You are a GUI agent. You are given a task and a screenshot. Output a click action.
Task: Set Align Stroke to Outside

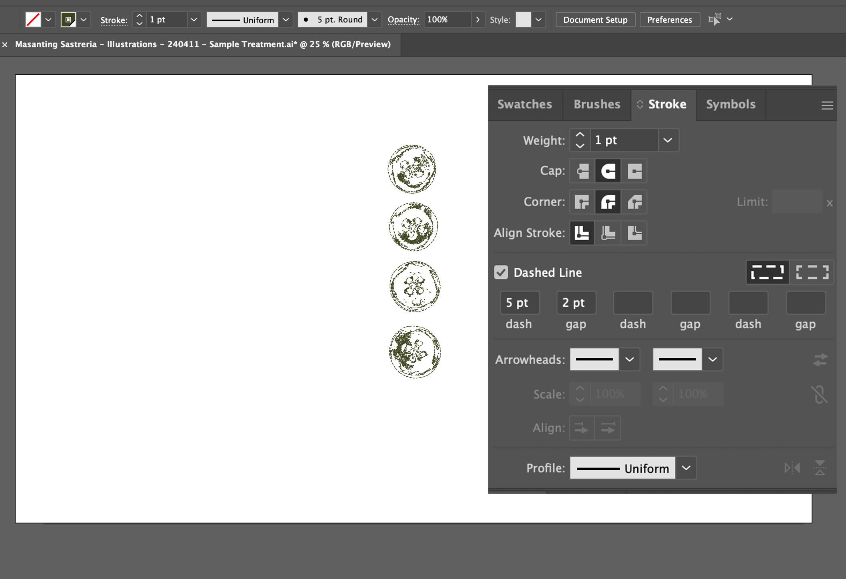pyautogui.click(x=634, y=233)
